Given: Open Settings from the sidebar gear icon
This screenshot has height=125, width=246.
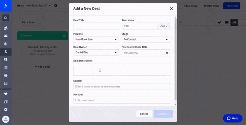Looking at the screenshot, I should click(6, 109).
